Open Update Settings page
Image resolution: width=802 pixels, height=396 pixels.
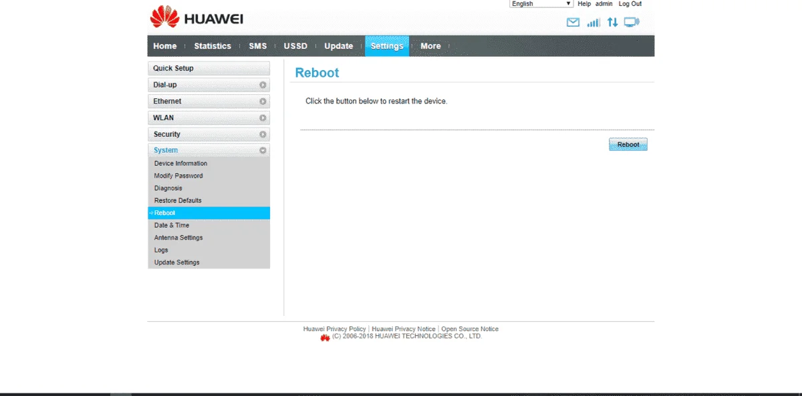pos(177,262)
